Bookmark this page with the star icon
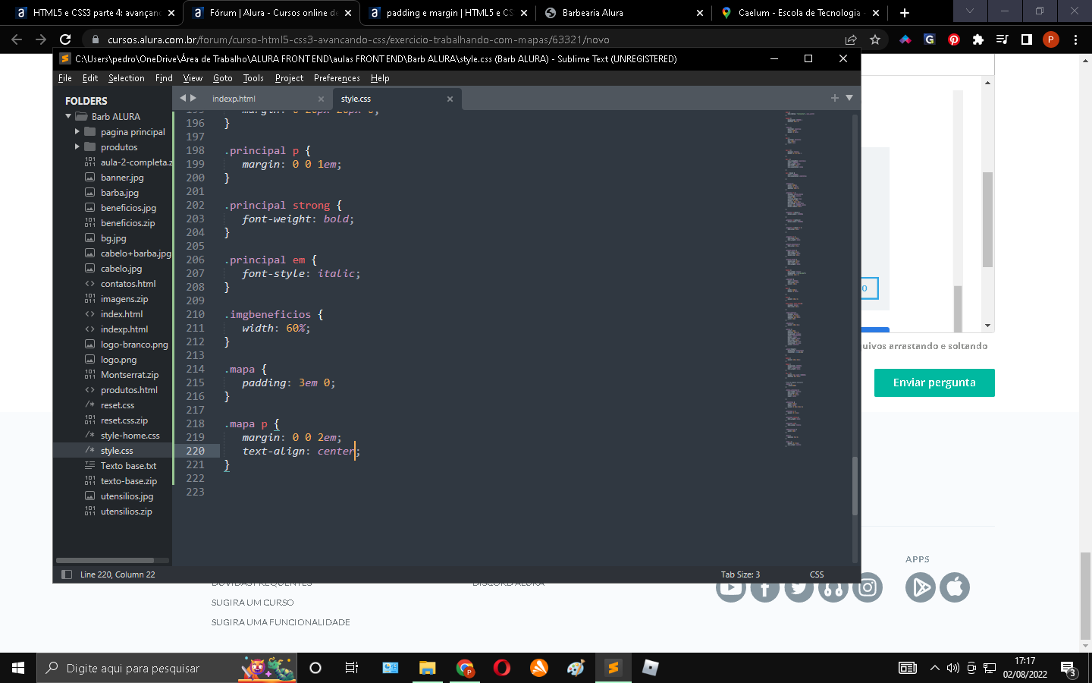This screenshot has height=683, width=1092. click(875, 39)
